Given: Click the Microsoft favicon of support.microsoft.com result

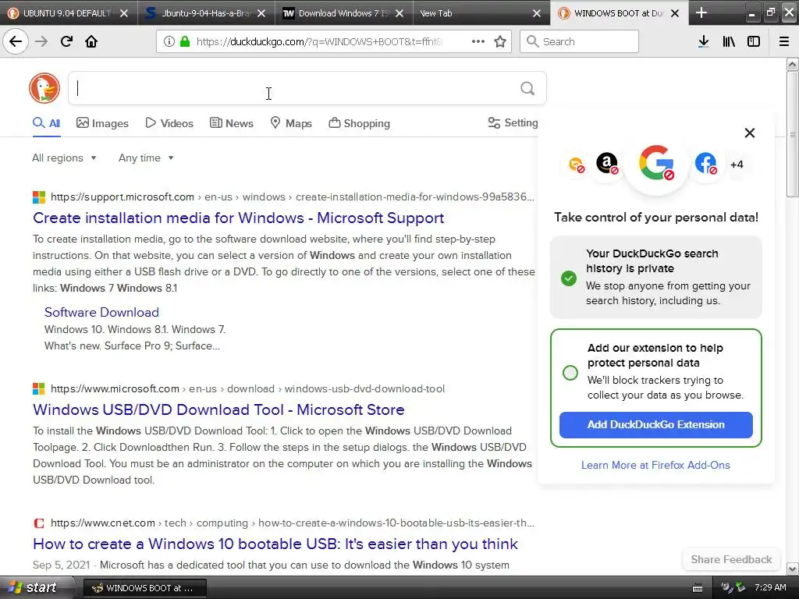Looking at the screenshot, I should (x=39, y=197).
